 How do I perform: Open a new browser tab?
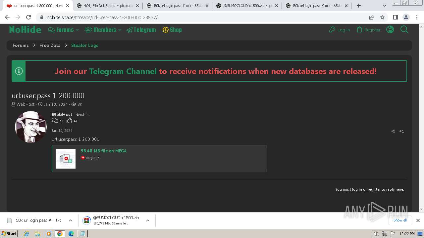point(358,6)
